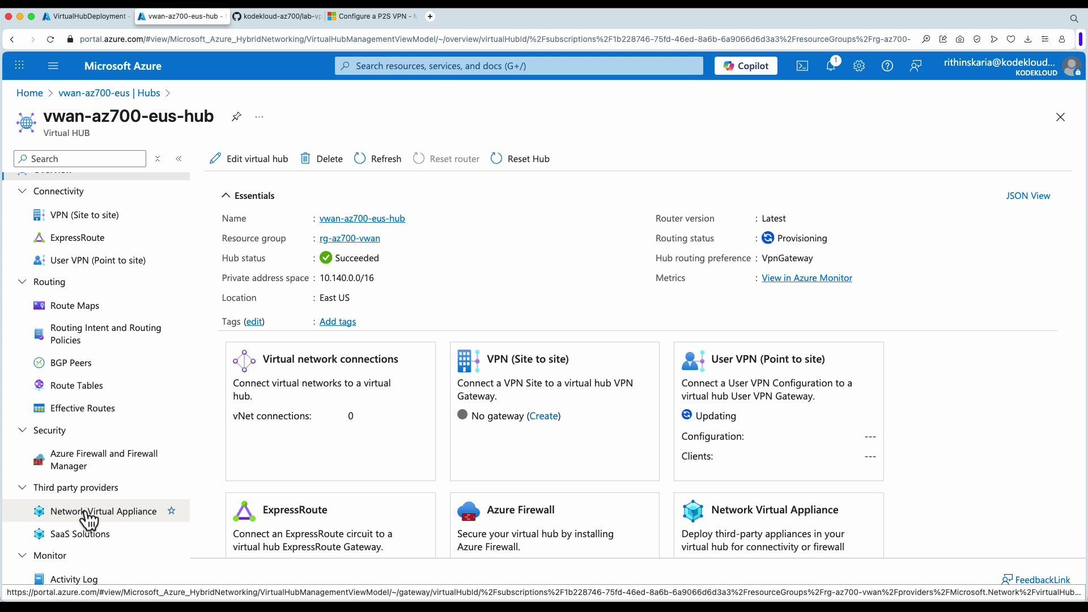Screen dimensions: 1088x612
Task: Launch Cloud Shell from the top bar
Action: [802, 66]
